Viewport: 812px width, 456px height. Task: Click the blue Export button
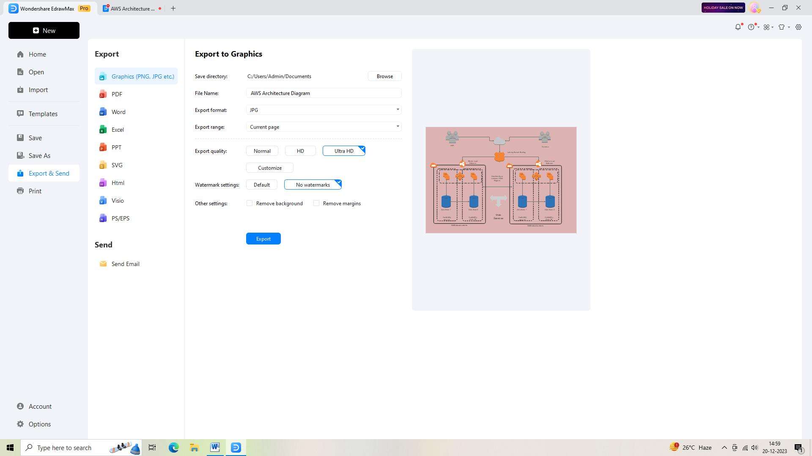click(263, 239)
